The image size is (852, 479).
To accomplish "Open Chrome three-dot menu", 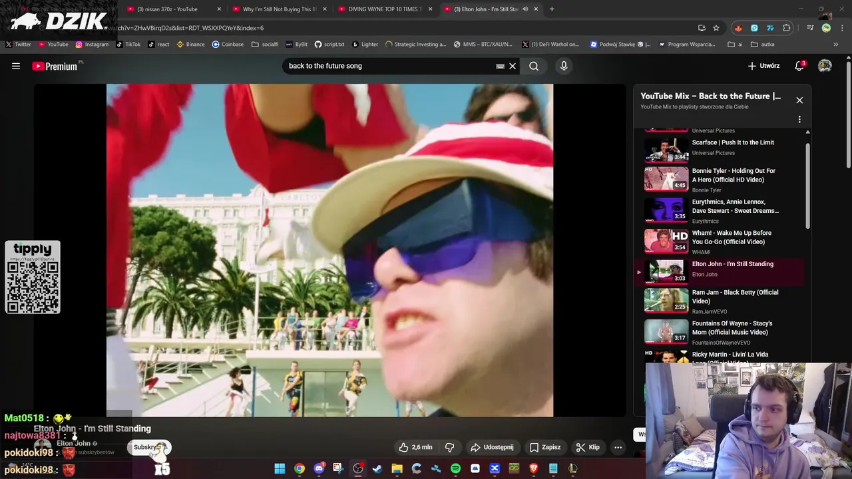I will (841, 28).
